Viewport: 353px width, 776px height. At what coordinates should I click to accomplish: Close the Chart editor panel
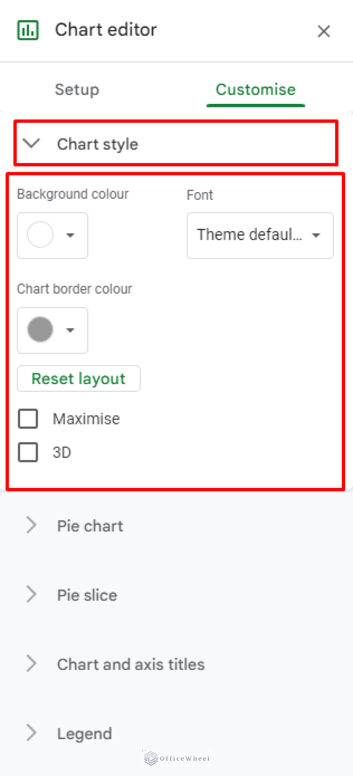(x=324, y=31)
